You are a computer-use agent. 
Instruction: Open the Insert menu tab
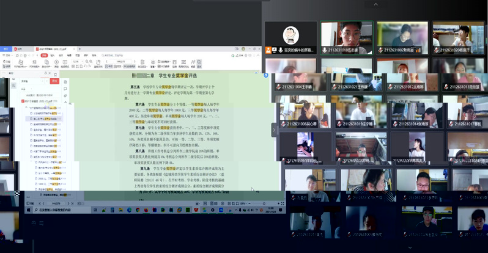tap(53, 55)
